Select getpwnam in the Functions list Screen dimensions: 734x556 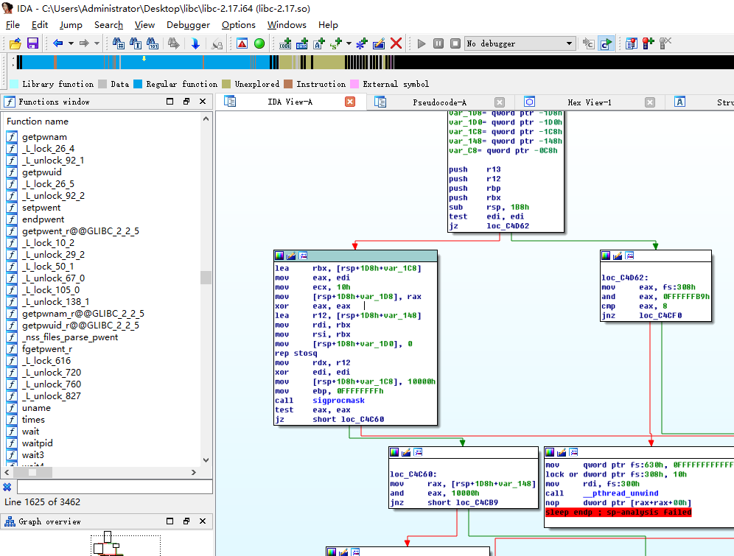click(44, 137)
